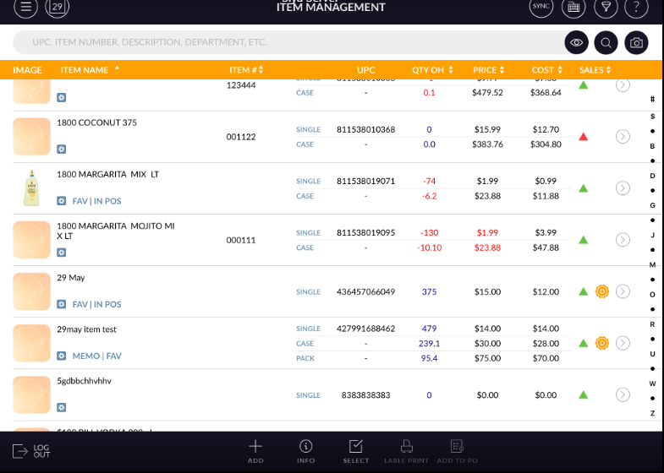Screen dimensions: 664x473
Task: Expand details arrow for 29 May item
Action: (x=623, y=291)
